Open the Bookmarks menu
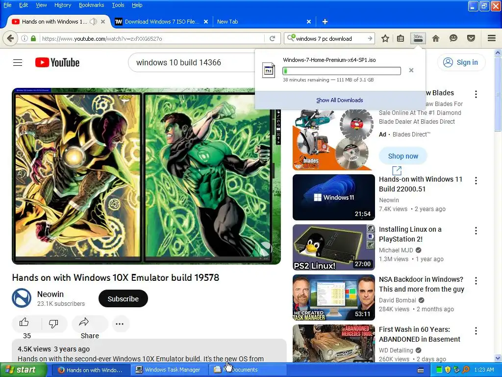This screenshot has height=377, width=502. [92, 5]
